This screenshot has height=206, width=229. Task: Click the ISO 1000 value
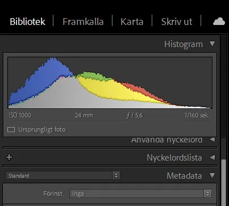[20, 115]
